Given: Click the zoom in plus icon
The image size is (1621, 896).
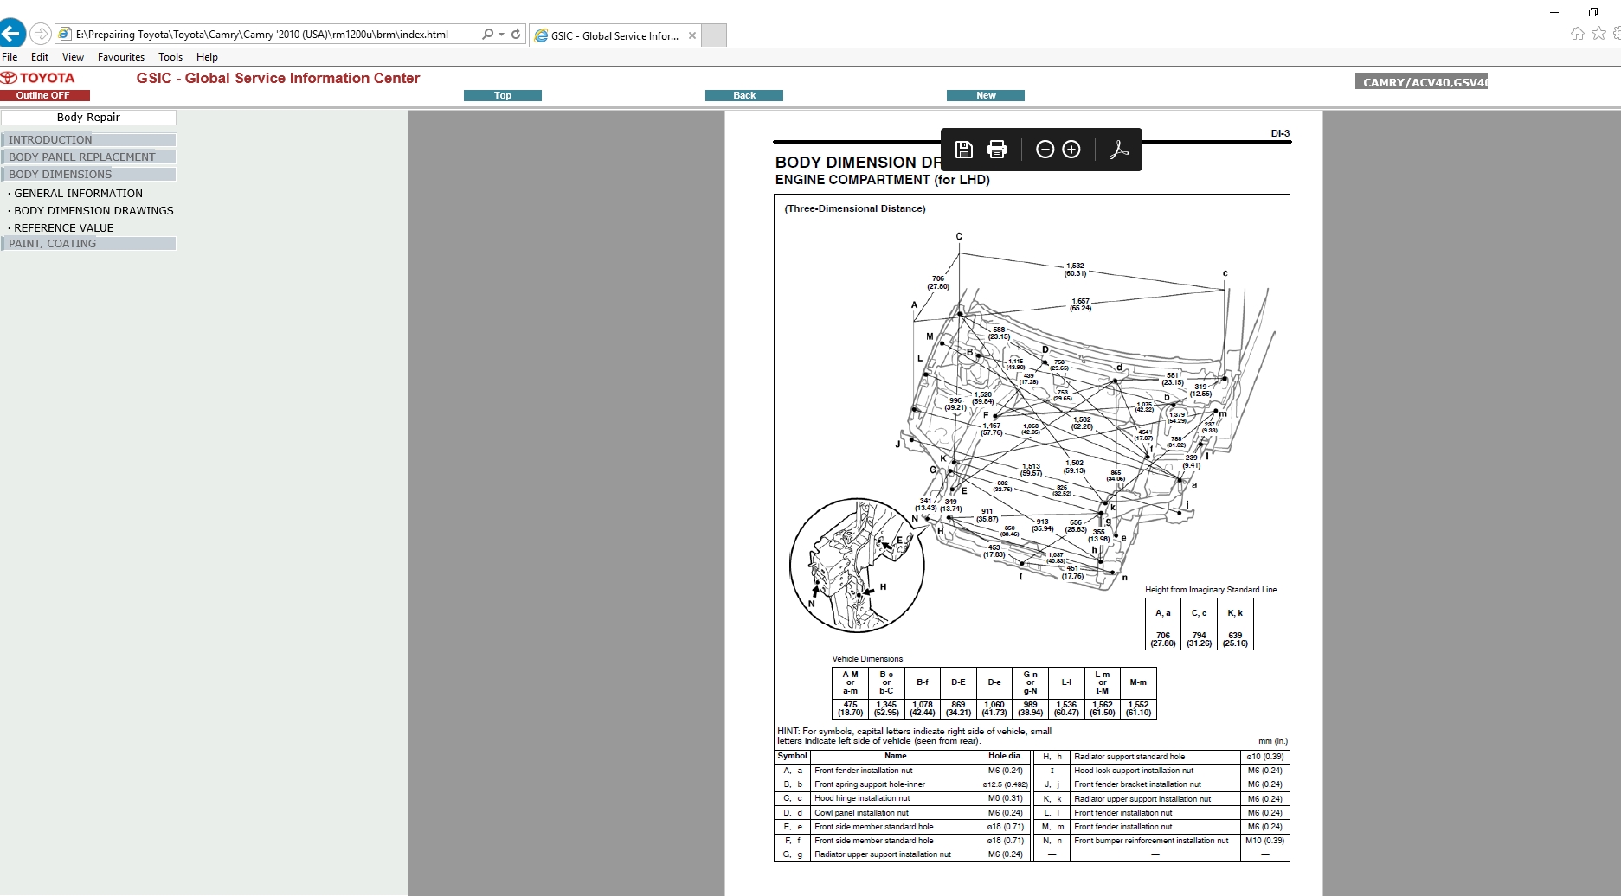Looking at the screenshot, I should 1071,150.
